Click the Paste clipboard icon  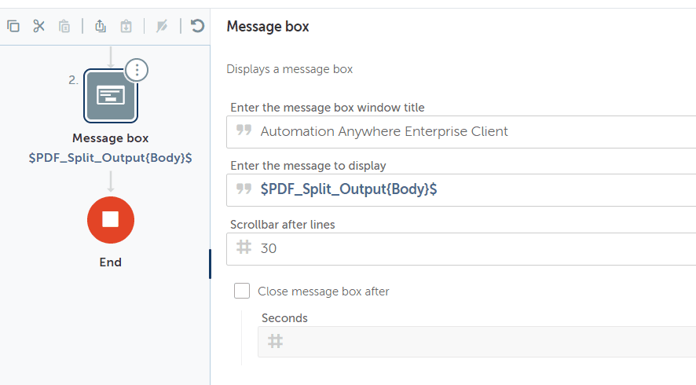[64, 26]
